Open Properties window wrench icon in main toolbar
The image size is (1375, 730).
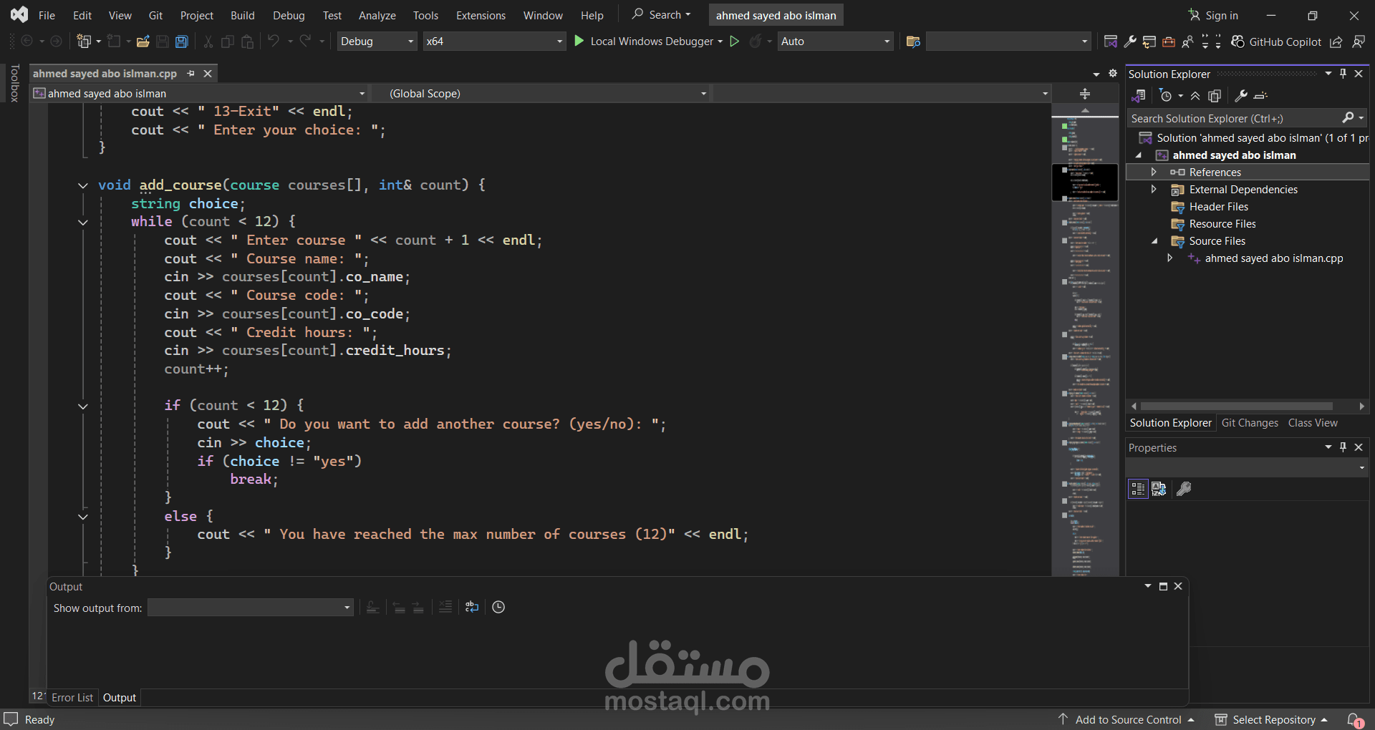click(1130, 42)
